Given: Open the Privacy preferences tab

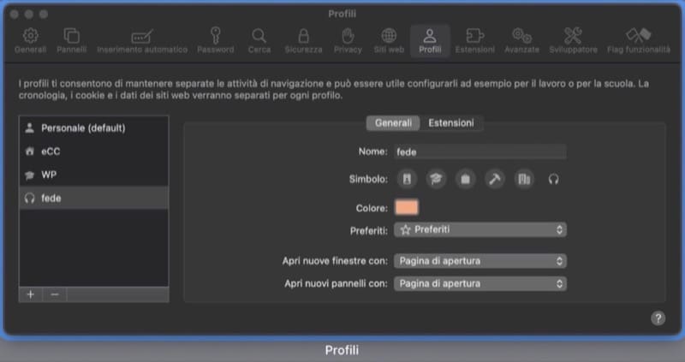Looking at the screenshot, I should (x=348, y=40).
